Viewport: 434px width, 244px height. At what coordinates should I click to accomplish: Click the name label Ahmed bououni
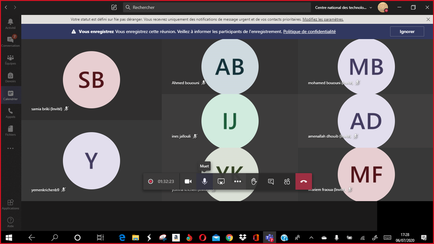186,83
